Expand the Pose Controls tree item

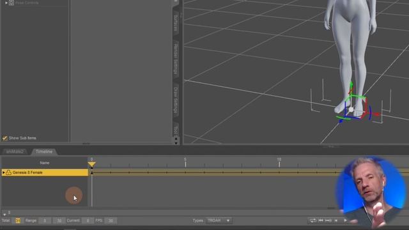6,3
